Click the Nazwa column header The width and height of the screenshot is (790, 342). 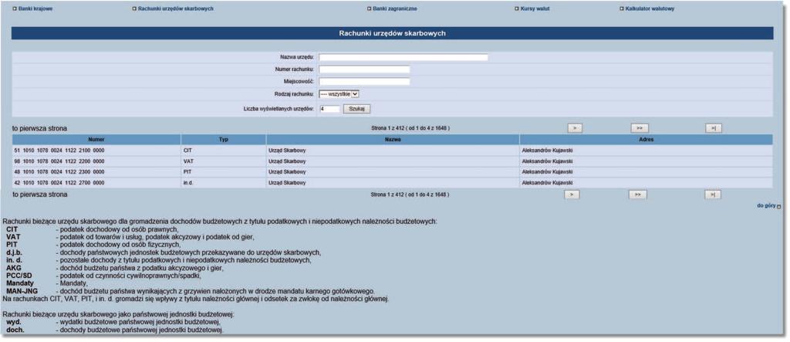pyautogui.click(x=393, y=140)
